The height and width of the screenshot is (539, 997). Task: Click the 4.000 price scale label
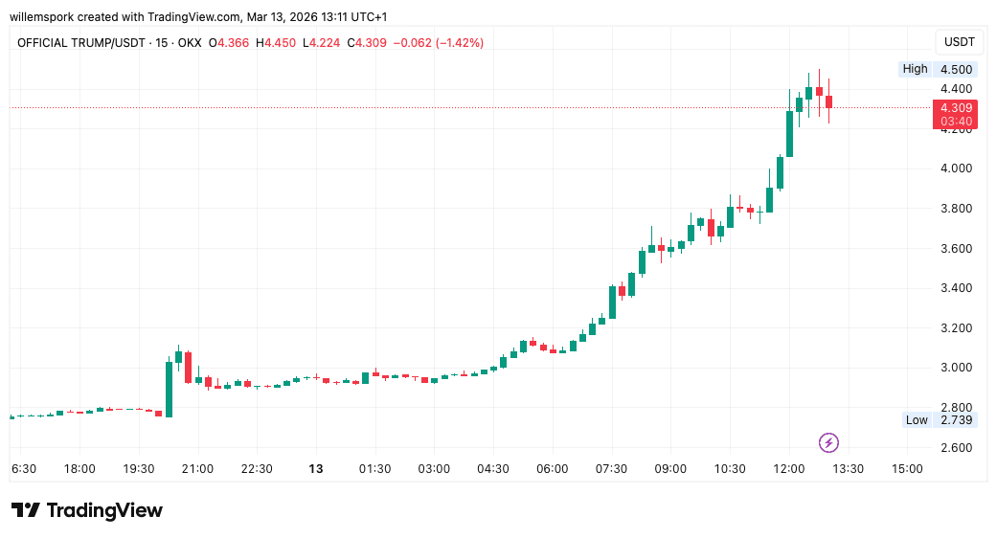pos(956,168)
